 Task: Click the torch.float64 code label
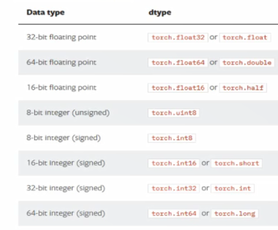(x=178, y=63)
